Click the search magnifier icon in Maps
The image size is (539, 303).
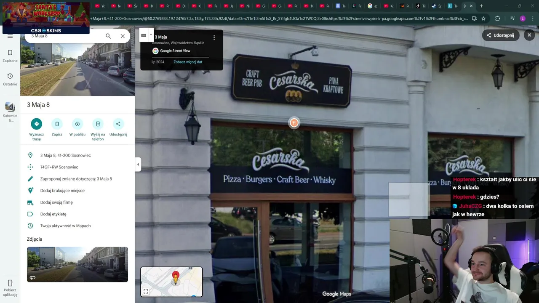(x=108, y=36)
